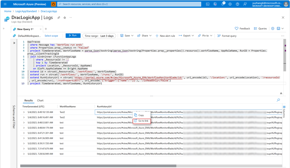The image size is (290, 168).
Task: Switch to the Results tab
Action: pos(29,100)
